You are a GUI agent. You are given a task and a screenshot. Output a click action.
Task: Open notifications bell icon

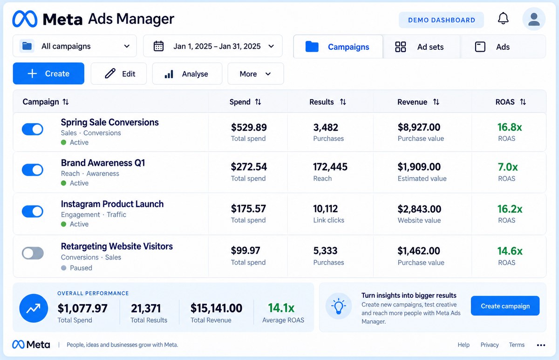click(x=503, y=19)
